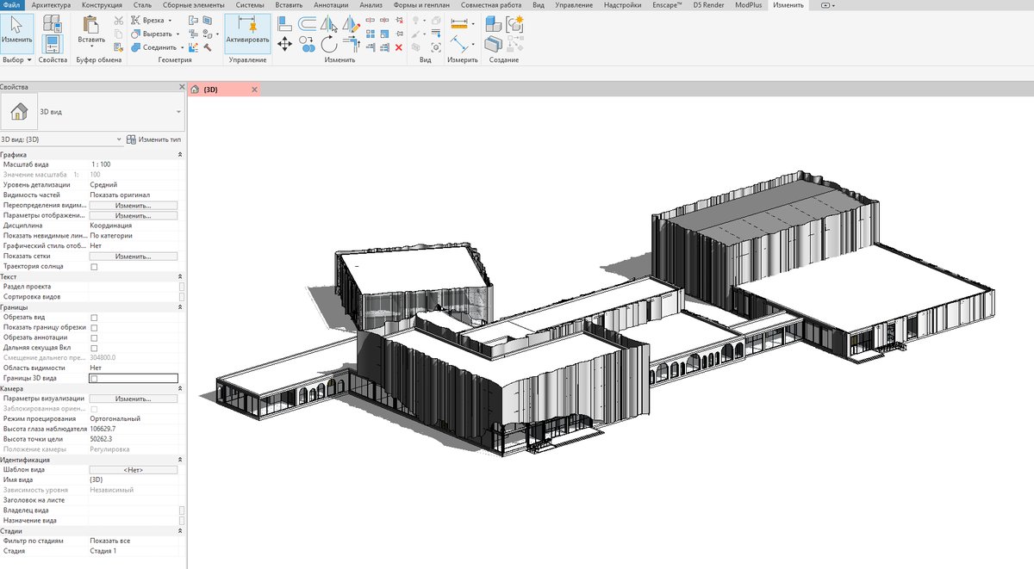Screen dimensions: 1034x569
Task: Toggle the Обрезать вид checkbox
Action: [94, 318]
